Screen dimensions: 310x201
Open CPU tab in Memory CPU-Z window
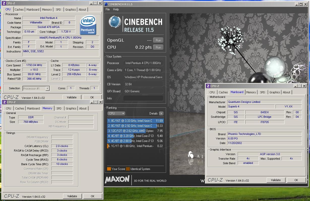point(9,108)
